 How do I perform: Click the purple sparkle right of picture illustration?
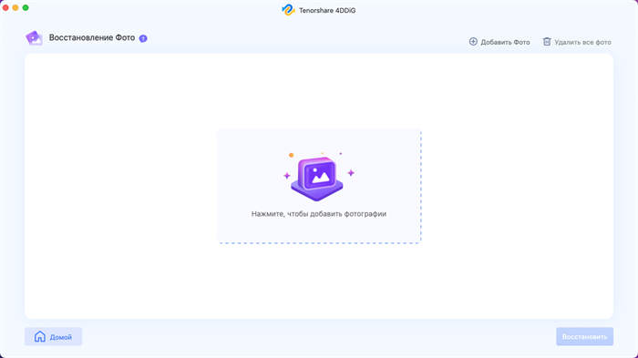pyautogui.click(x=351, y=173)
